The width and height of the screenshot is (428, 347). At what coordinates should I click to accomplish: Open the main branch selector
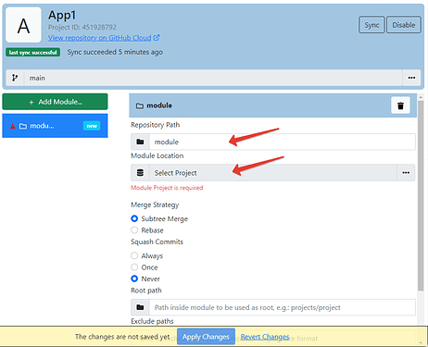[x=213, y=78]
